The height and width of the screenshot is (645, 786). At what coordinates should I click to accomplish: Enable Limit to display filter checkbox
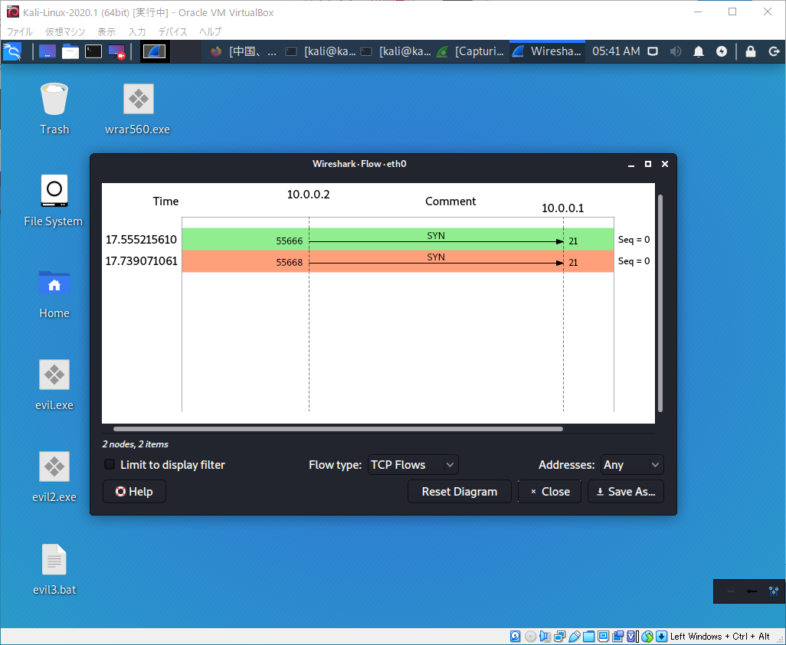click(110, 464)
